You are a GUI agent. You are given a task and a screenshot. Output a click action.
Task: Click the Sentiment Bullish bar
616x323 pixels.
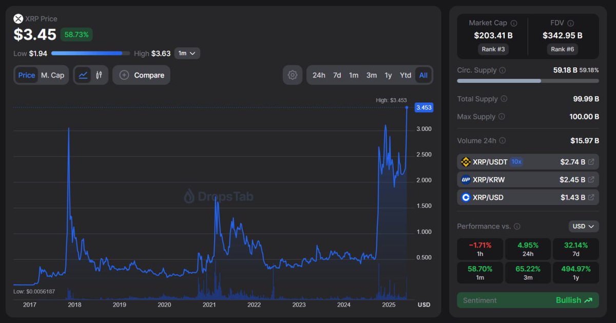tap(528, 300)
